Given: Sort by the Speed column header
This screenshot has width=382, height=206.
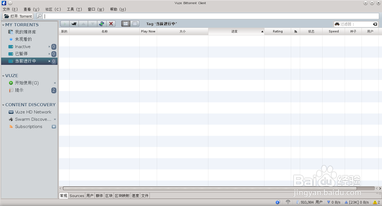Looking at the screenshot, I should tap(334, 31).
